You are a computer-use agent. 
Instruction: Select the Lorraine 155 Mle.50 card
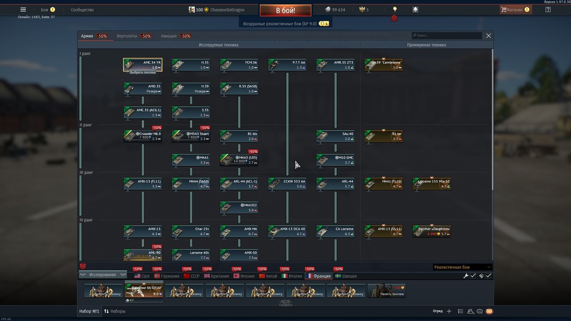coord(432,184)
